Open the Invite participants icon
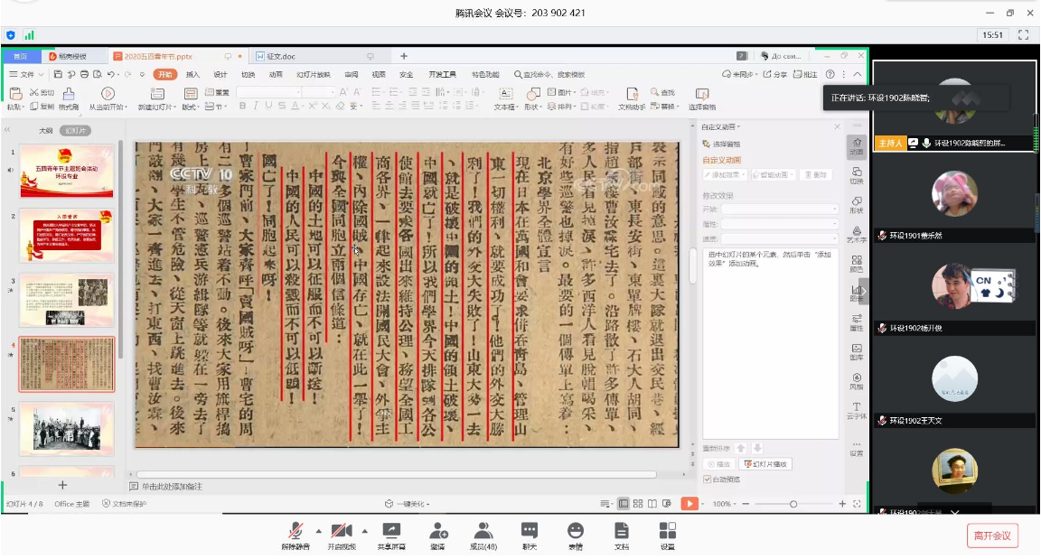 tap(438, 534)
